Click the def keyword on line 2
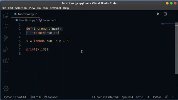Viewport: 178px width, 100px height. click(x=29, y=29)
